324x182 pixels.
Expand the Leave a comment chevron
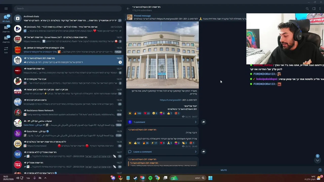point(195,152)
